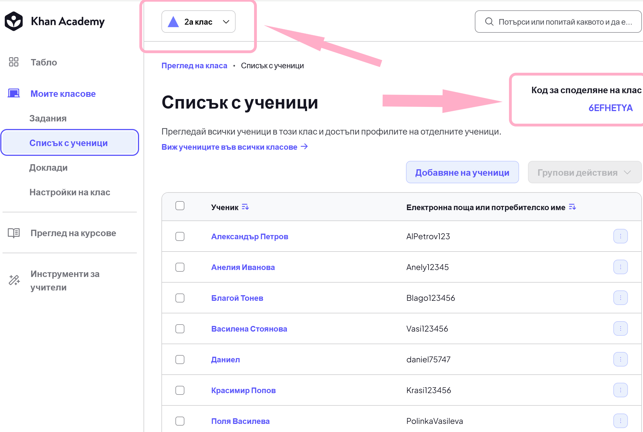Image resolution: width=643 pixels, height=432 pixels.
Task: Select checkbox for Василена Стоянова
Action: click(x=180, y=329)
